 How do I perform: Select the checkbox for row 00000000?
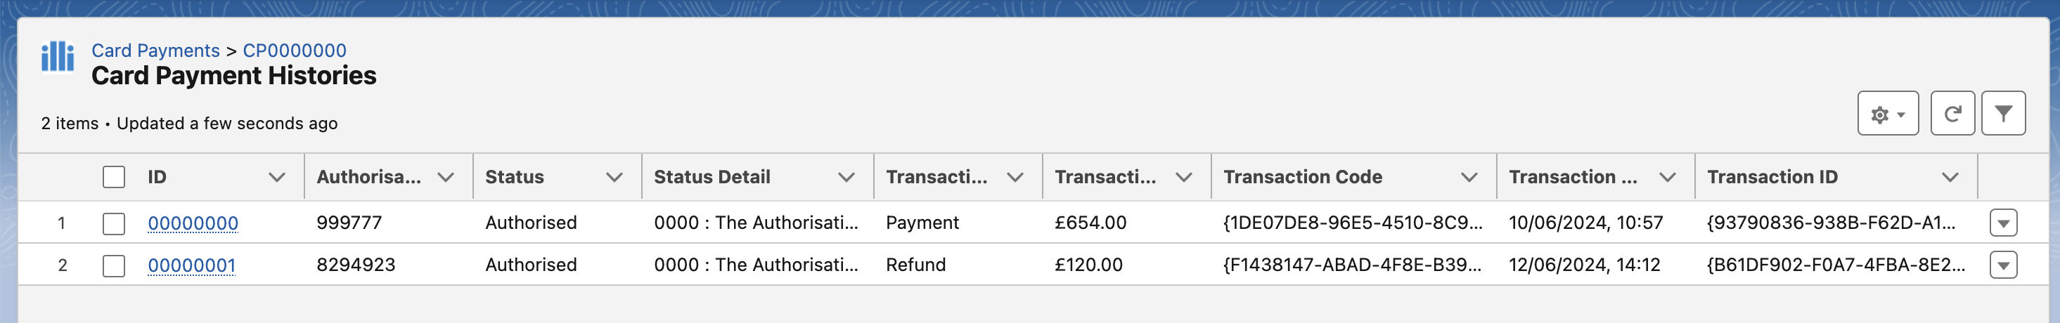pyautogui.click(x=114, y=223)
